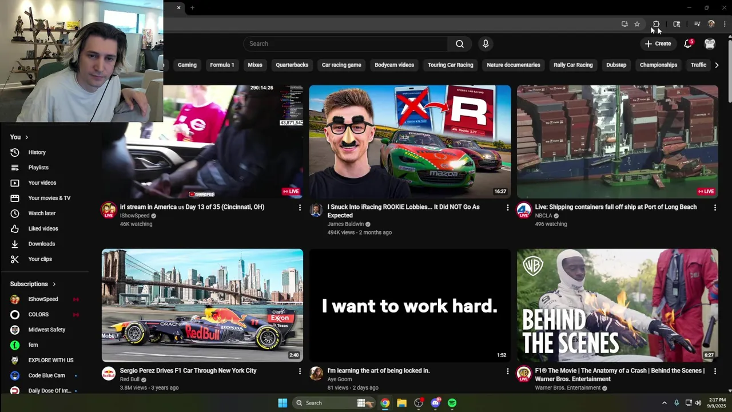Select the Bodycam videos chip
732x412 pixels.
click(394, 65)
